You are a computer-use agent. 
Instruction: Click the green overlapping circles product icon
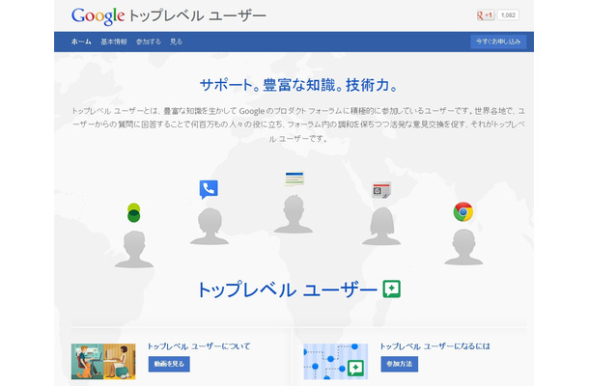click(x=133, y=212)
